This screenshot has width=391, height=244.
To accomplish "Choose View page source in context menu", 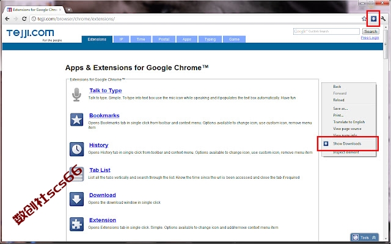I will [349, 129].
